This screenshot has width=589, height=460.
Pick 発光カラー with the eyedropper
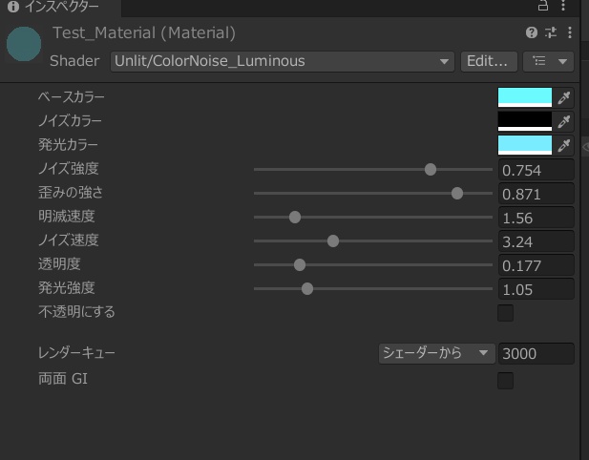click(564, 145)
